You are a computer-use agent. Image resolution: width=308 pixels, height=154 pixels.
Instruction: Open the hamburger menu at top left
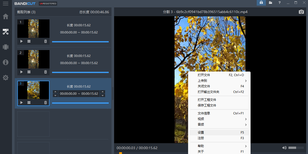6,4
